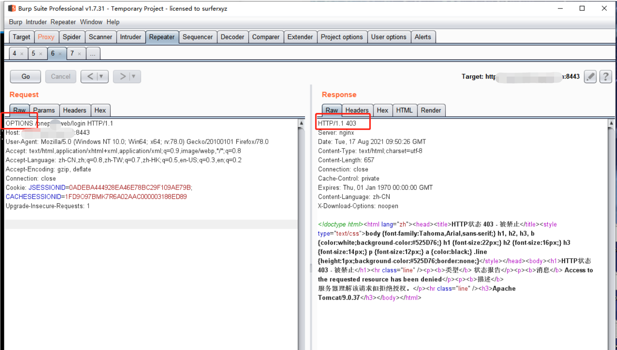617x350 pixels.
Task: Open the Repeater menu in menu bar
Action: pos(63,22)
